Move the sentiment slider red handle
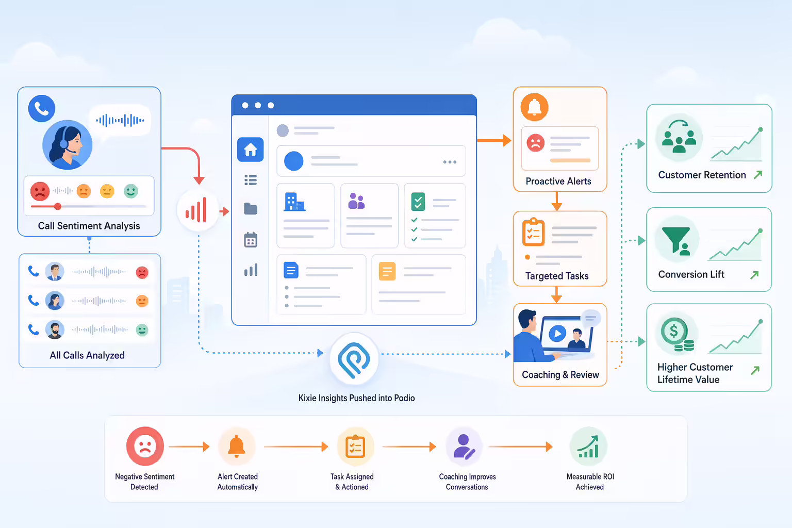This screenshot has height=528, width=792. tap(58, 206)
